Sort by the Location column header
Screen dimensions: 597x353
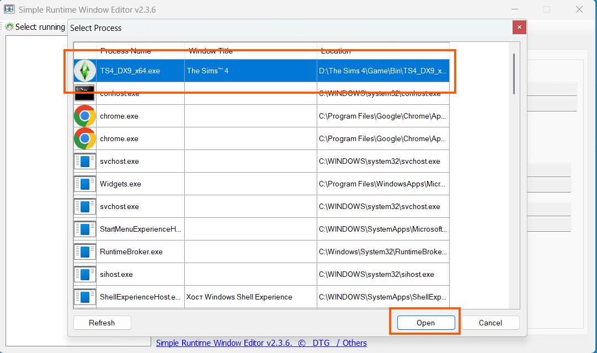pyautogui.click(x=383, y=51)
